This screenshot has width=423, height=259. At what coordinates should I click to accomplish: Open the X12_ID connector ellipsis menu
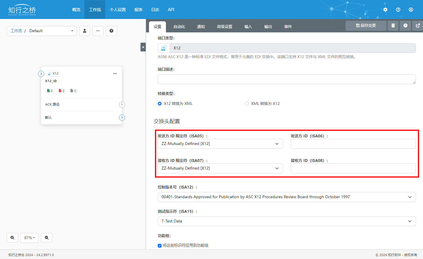click(x=115, y=74)
